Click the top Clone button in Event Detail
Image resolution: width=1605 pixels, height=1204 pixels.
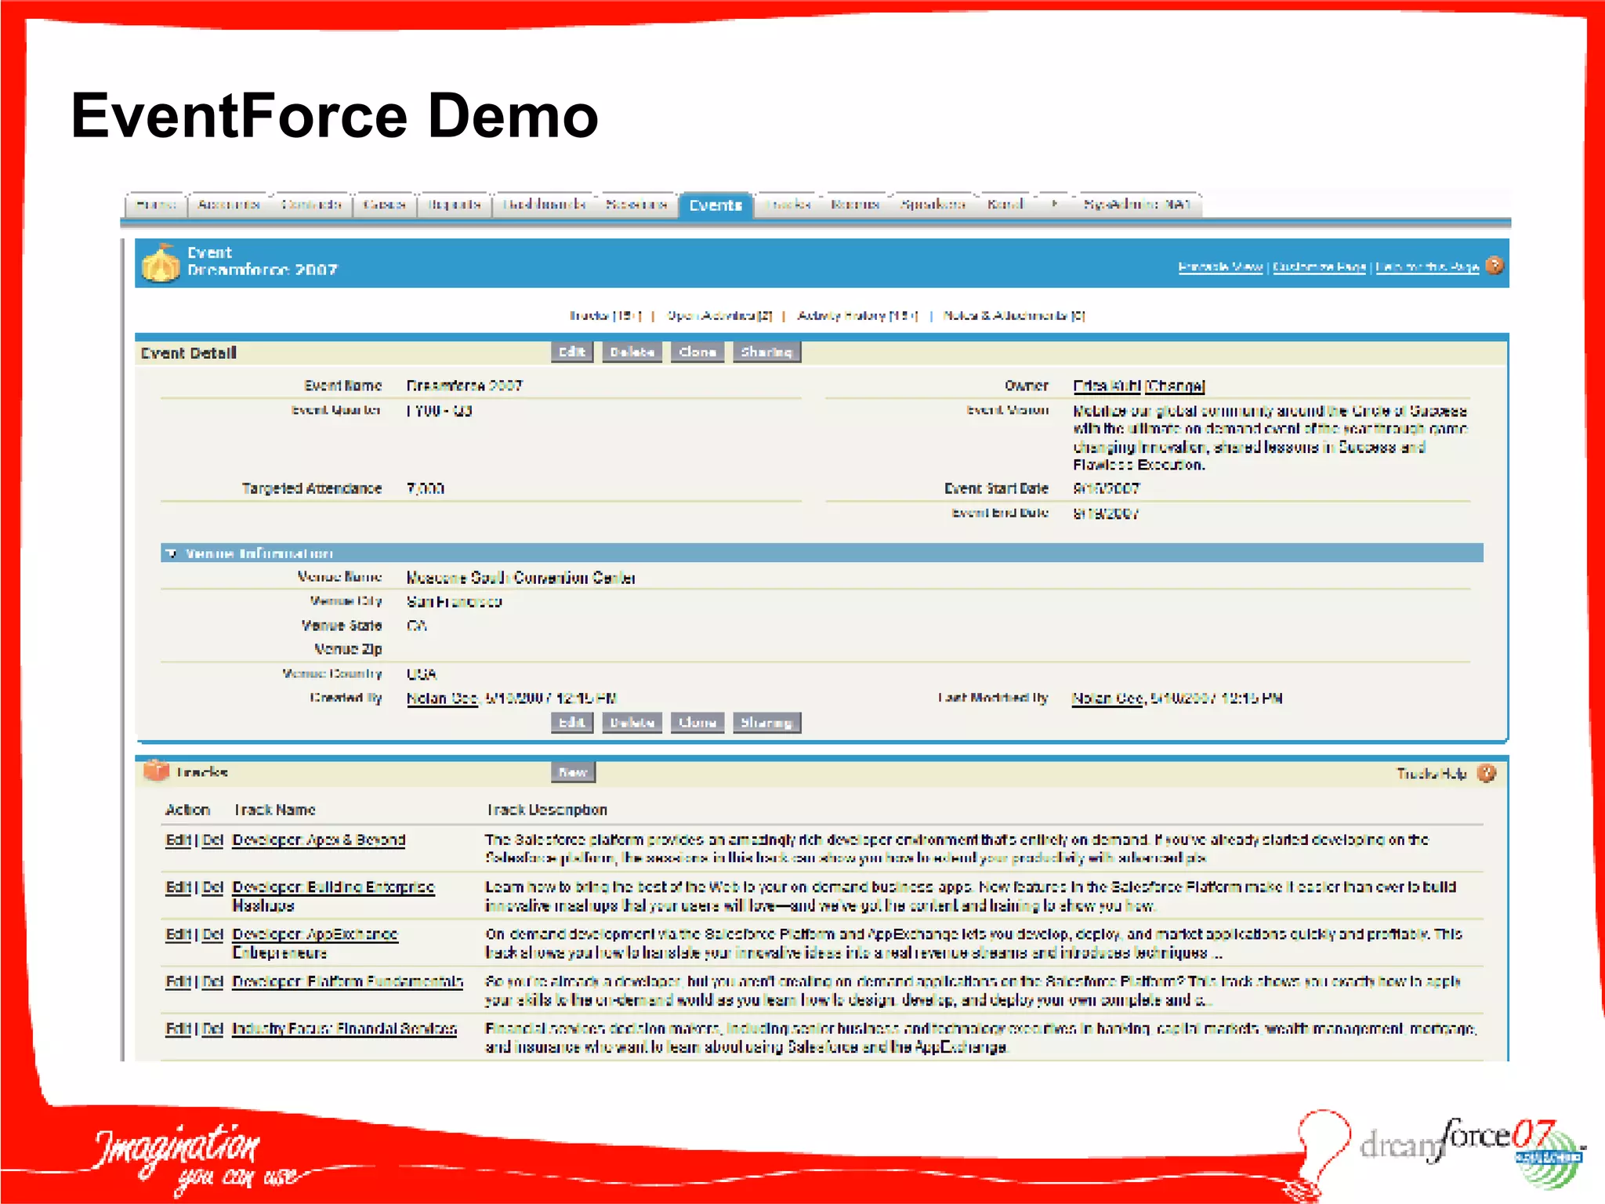[697, 352]
